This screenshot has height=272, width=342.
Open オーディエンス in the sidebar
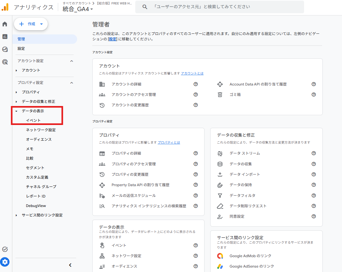point(39,139)
